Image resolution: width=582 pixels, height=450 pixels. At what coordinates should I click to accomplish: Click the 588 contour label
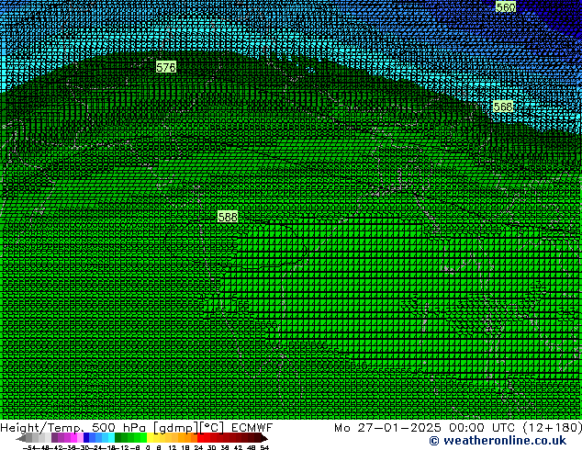228,217
